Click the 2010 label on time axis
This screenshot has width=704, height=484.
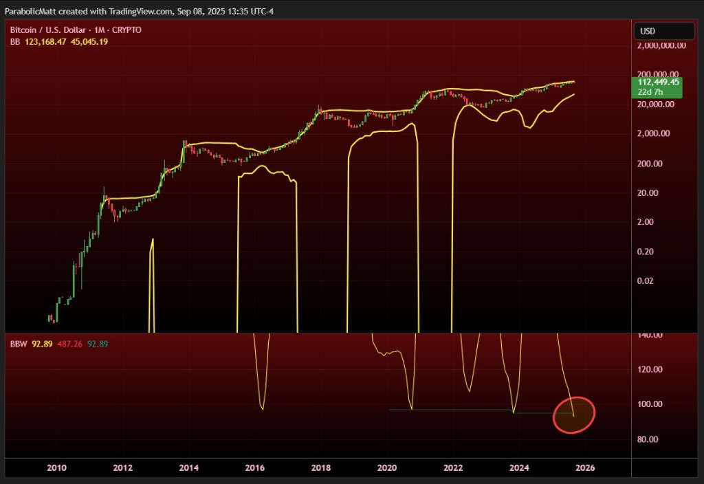(x=56, y=468)
